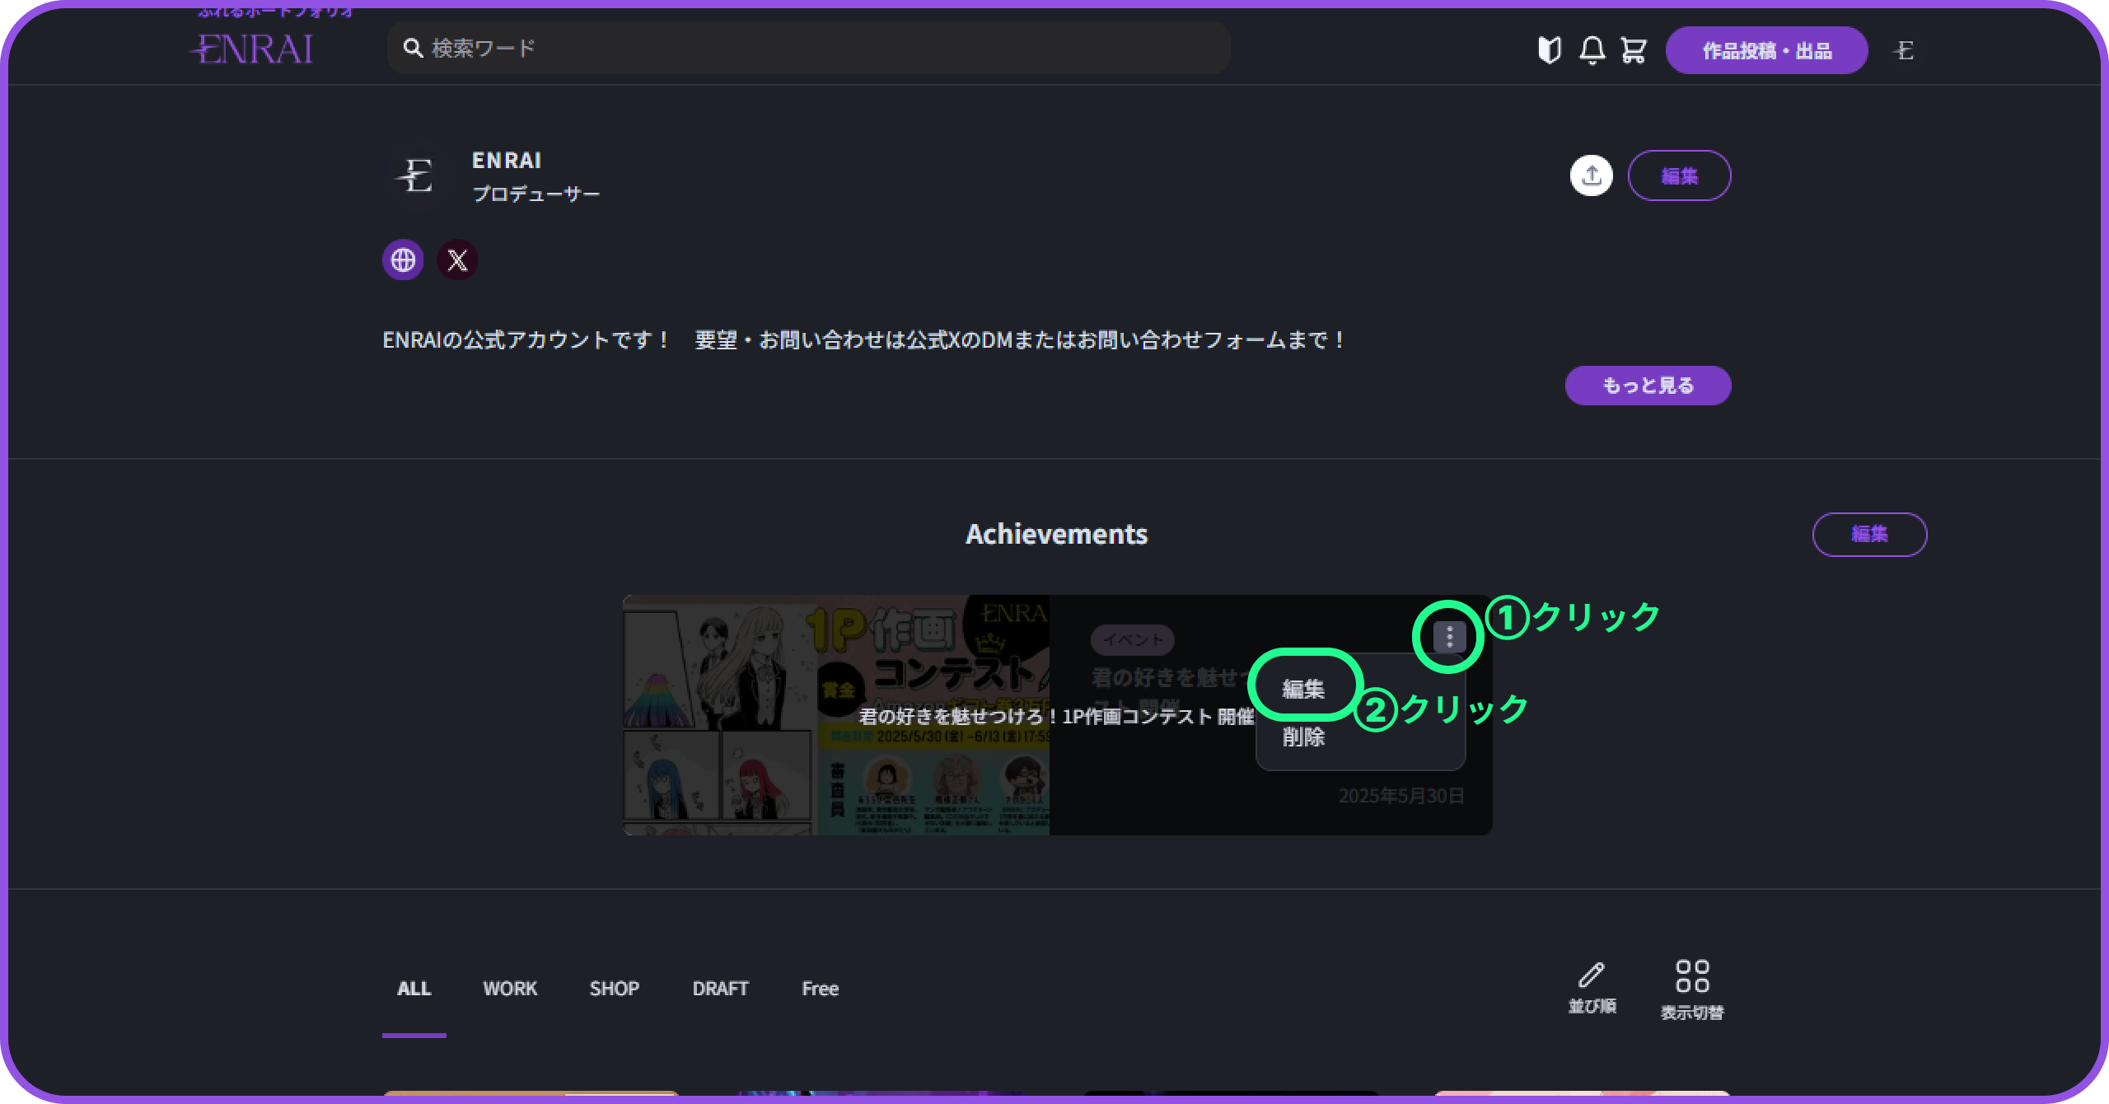Click the Achievements 編集 button

point(1869,534)
